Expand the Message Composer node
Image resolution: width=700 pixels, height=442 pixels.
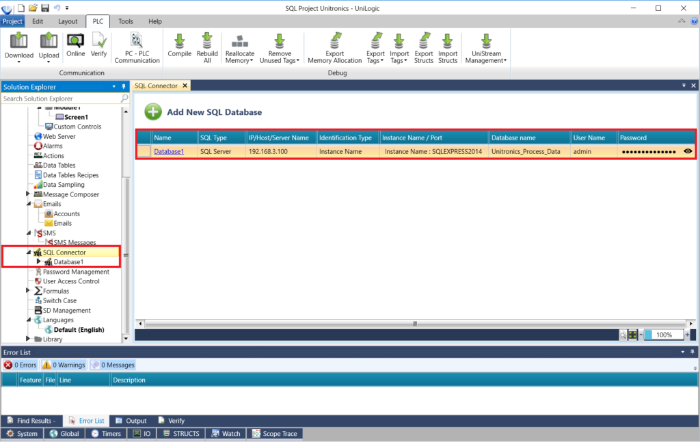tap(27, 194)
